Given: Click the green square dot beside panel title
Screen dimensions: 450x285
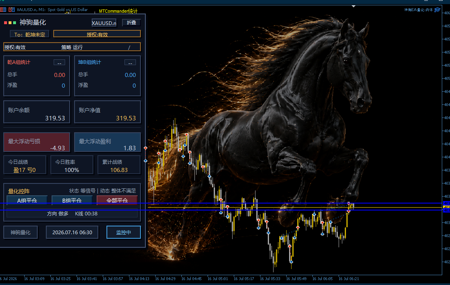Looking at the screenshot, I should pyautogui.click(x=15, y=23).
